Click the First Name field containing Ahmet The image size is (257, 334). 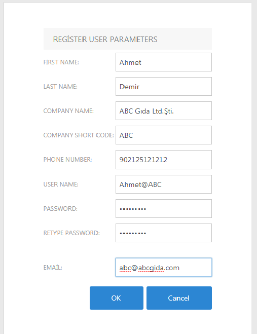pyautogui.click(x=164, y=62)
